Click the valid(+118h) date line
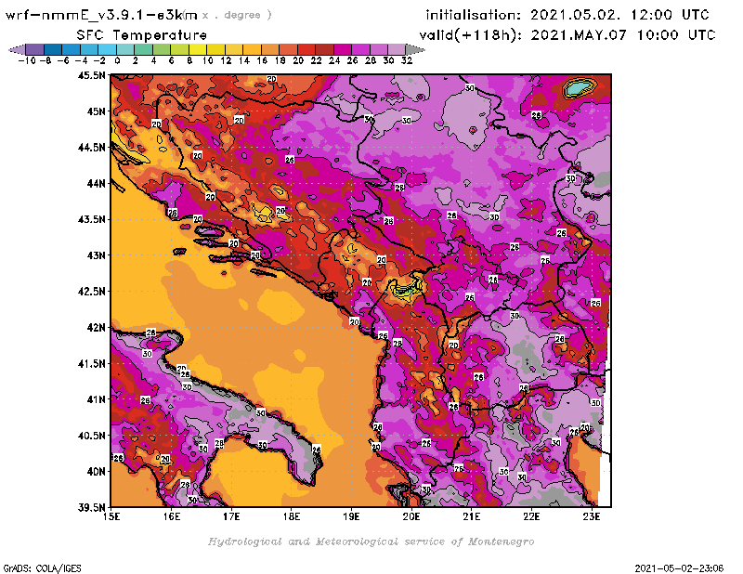 (567, 35)
